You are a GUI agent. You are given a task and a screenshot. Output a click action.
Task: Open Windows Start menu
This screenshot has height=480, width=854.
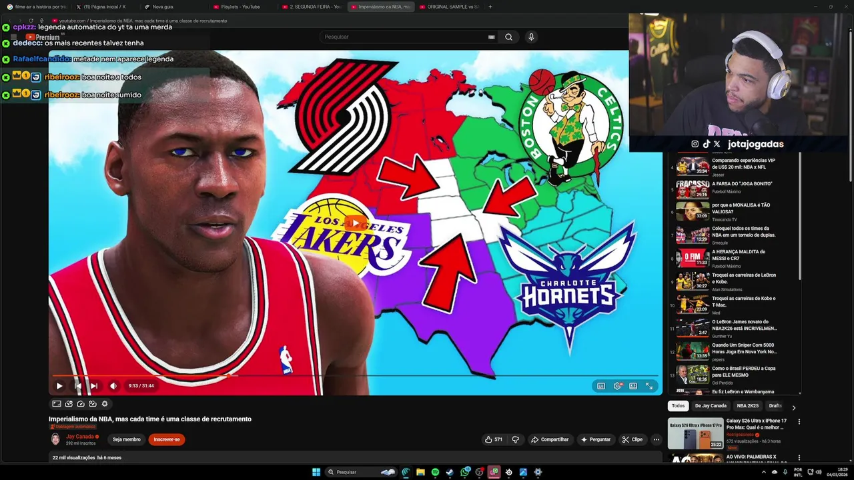[316, 472]
